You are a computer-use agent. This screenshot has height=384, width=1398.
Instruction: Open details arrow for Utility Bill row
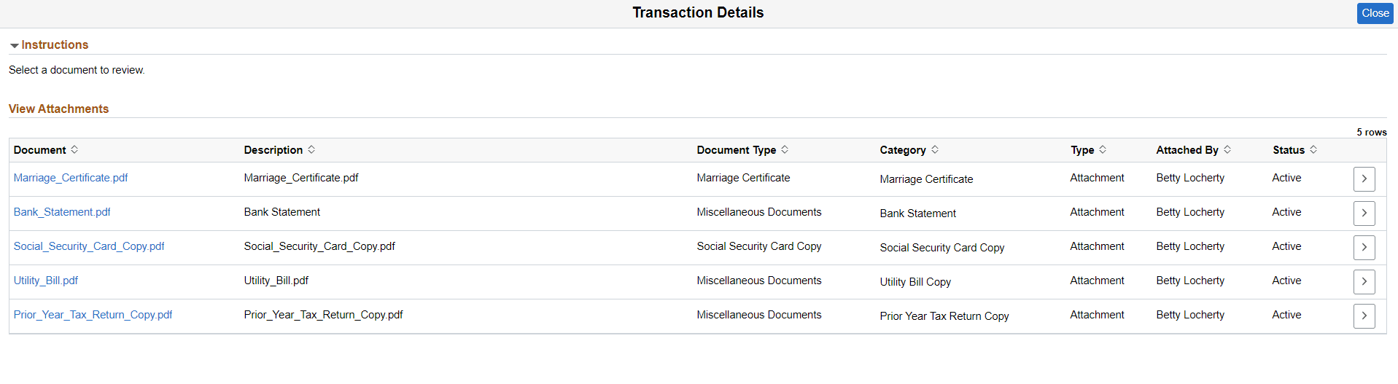1364,282
